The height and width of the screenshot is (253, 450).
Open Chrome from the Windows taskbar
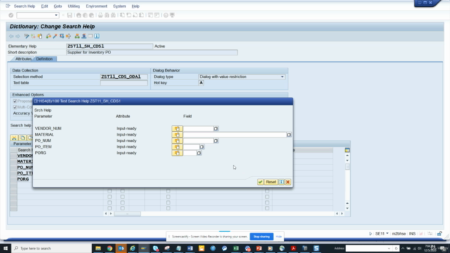pos(110,248)
